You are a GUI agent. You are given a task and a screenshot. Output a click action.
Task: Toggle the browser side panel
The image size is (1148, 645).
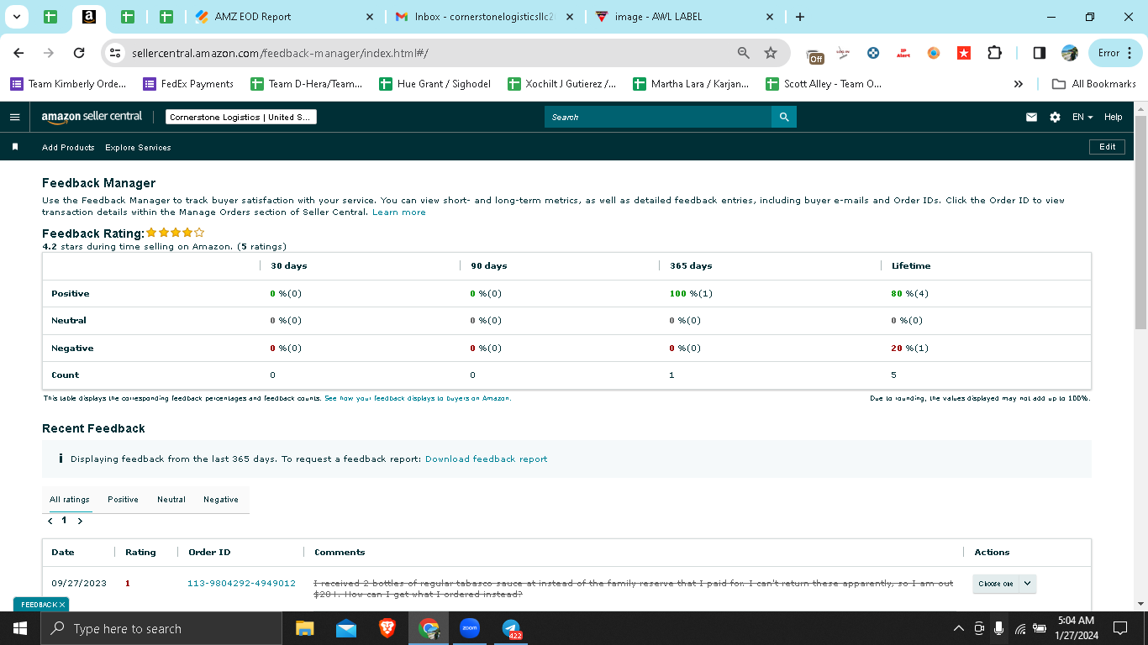1040,53
